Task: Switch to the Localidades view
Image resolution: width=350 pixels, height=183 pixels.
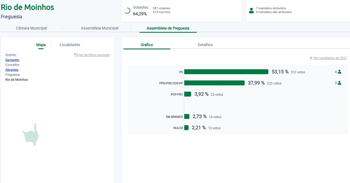Action: click(70, 45)
